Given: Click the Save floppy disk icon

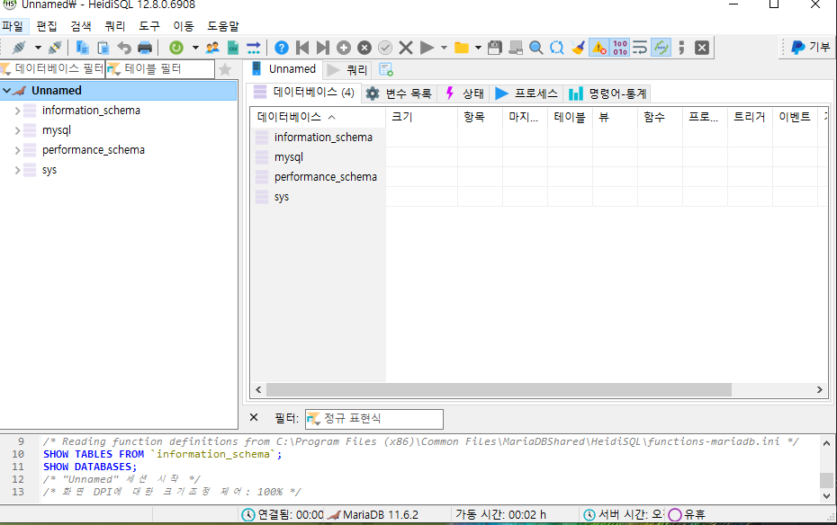Looking at the screenshot, I should click(x=495, y=48).
